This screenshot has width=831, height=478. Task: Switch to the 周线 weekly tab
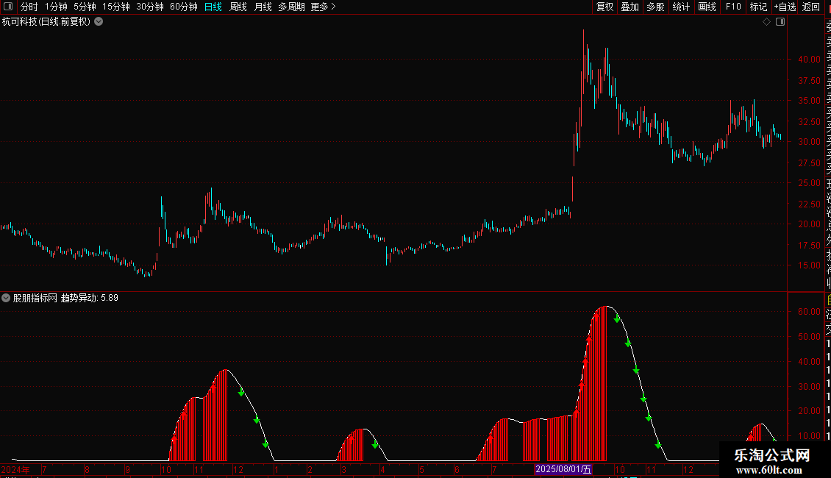pyautogui.click(x=238, y=7)
